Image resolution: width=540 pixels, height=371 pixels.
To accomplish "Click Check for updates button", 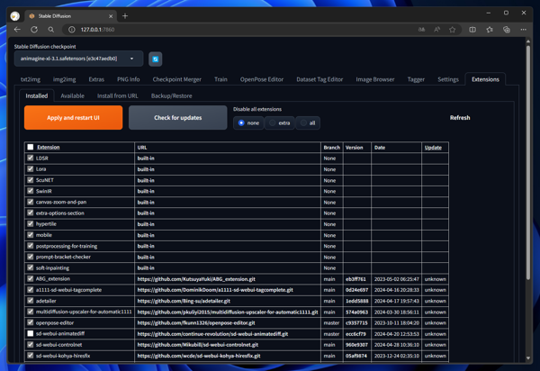I will pyautogui.click(x=177, y=117).
